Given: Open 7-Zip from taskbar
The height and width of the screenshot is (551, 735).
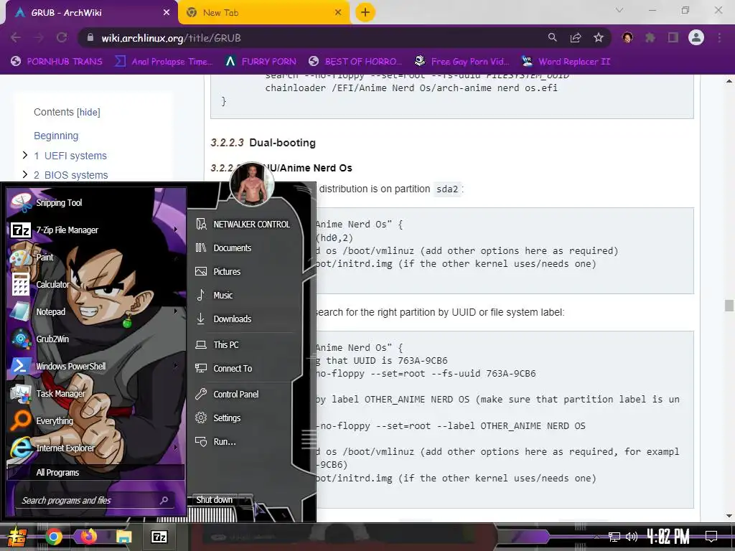Looking at the screenshot, I should point(159,537).
